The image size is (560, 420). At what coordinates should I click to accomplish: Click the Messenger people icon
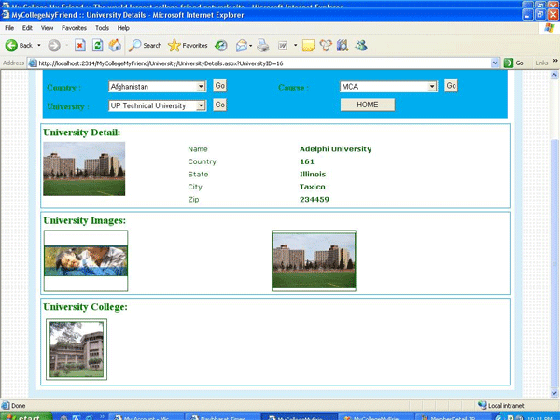[x=361, y=46]
